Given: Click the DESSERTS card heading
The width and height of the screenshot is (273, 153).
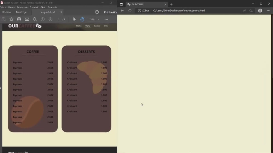Looking at the screenshot, I should point(87,52).
